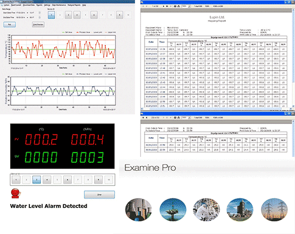Select device 6 in graph window
Screen dimensions: 295x234
94,15
